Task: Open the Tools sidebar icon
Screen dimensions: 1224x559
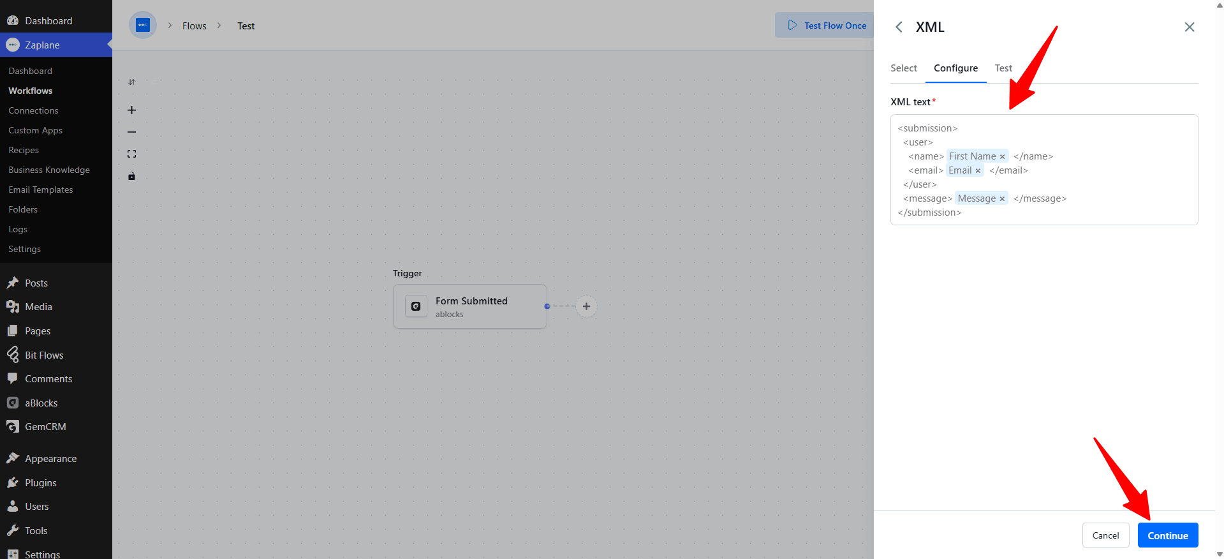Action: [x=13, y=530]
